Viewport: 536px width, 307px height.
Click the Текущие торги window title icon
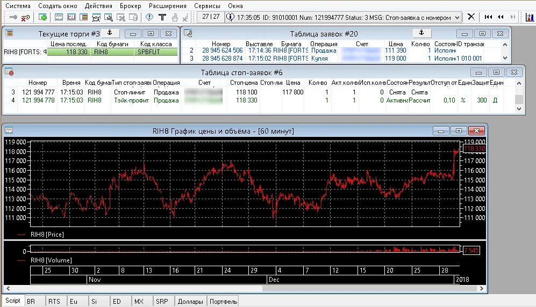pos(9,33)
